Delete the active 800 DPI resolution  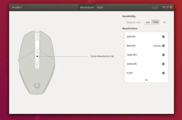[x=163, y=46]
